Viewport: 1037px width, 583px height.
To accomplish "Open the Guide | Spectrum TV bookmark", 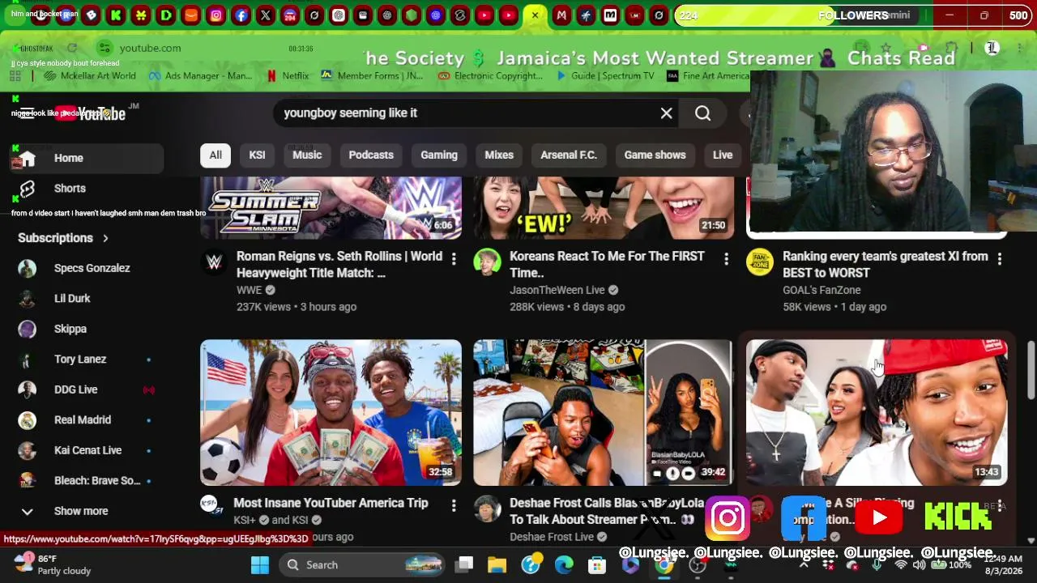I will click(606, 76).
